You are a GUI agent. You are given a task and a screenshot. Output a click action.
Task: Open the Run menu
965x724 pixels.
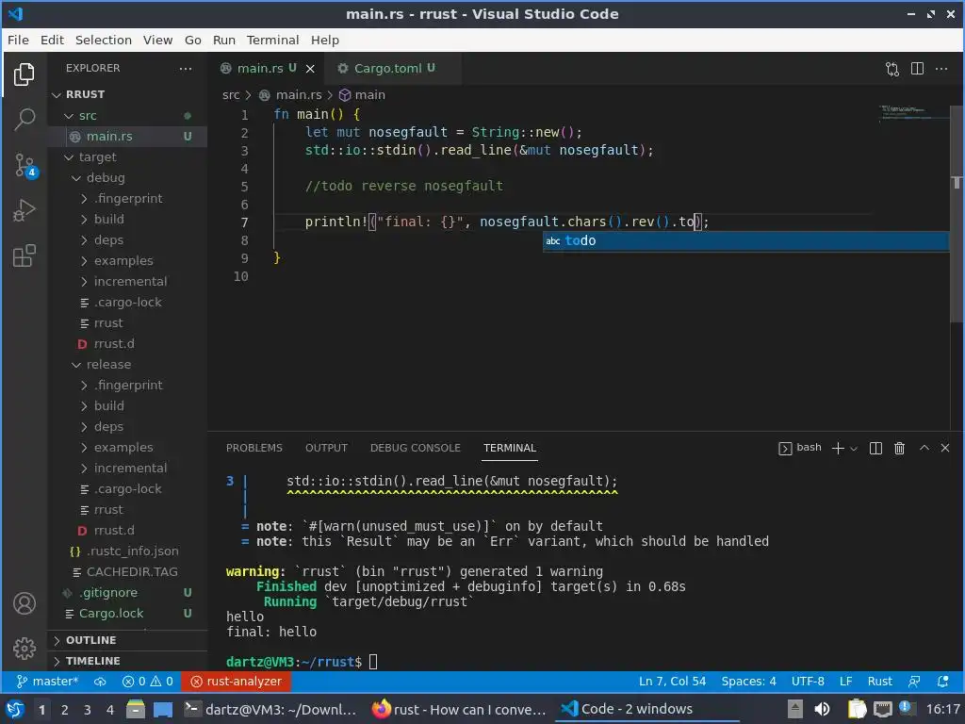coord(224,40)
